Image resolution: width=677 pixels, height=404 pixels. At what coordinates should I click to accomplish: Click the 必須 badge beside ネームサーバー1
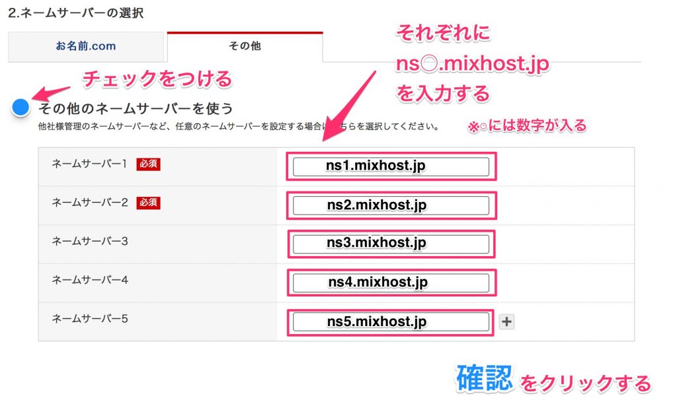tap(148, 164)
